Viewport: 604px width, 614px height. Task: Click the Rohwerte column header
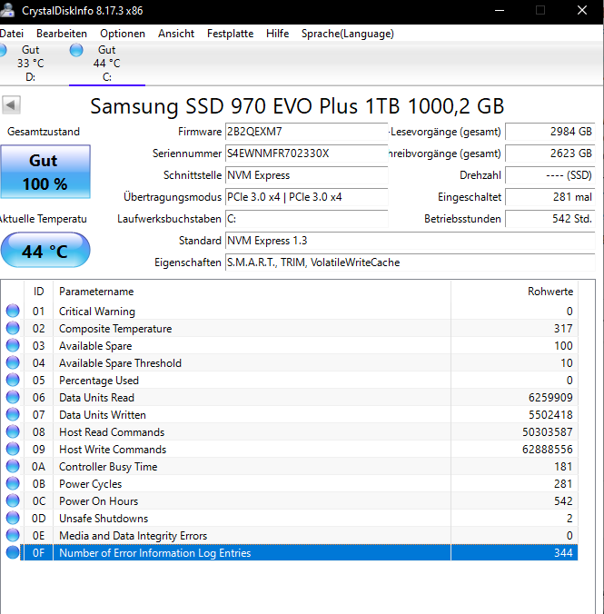[x=514, y=292]
